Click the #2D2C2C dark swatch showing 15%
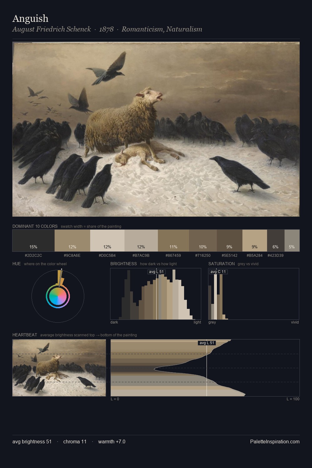312x468 pixels. [33, 241]
